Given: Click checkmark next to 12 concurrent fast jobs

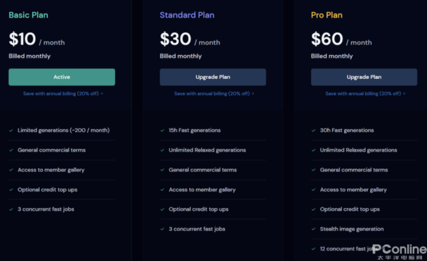Looking at the screenshot, I should click(x=314, y=249).
